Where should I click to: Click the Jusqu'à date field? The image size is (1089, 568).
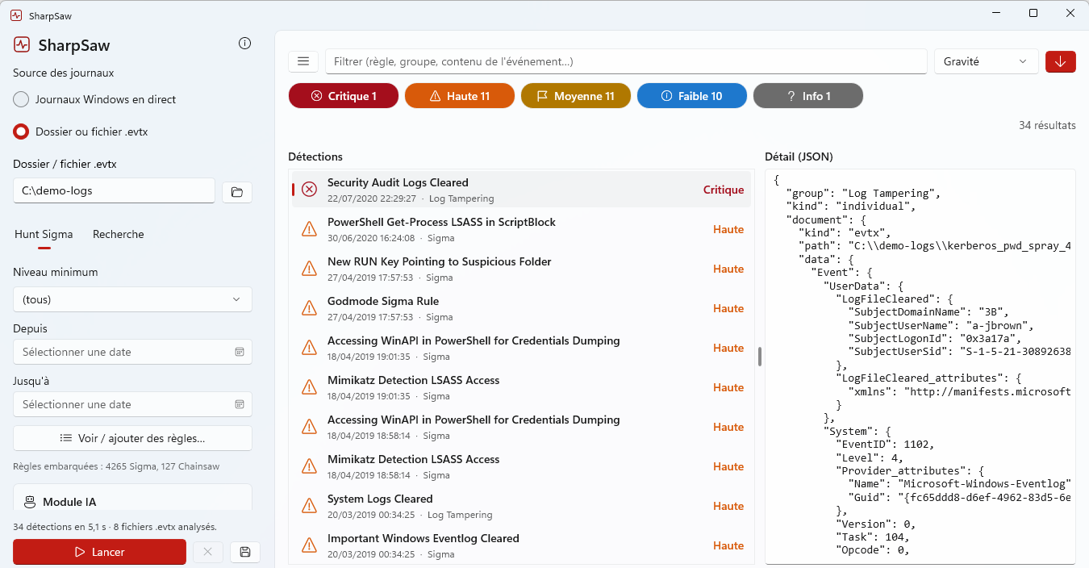tap(132, 404)
